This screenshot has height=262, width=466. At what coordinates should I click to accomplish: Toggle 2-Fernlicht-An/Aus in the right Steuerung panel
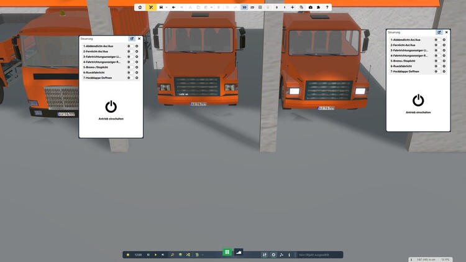[437, 45]
